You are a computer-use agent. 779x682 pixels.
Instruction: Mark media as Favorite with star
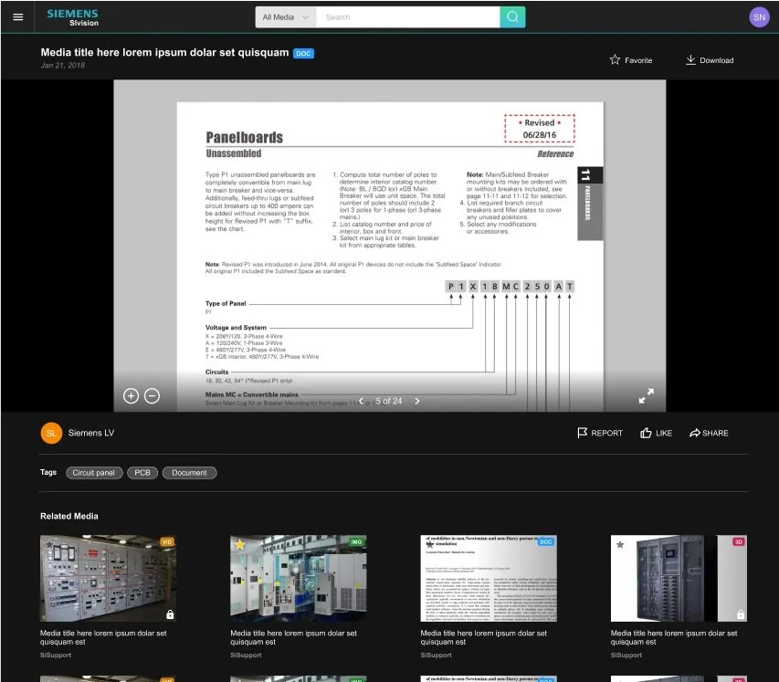click(x=631, y=60)
